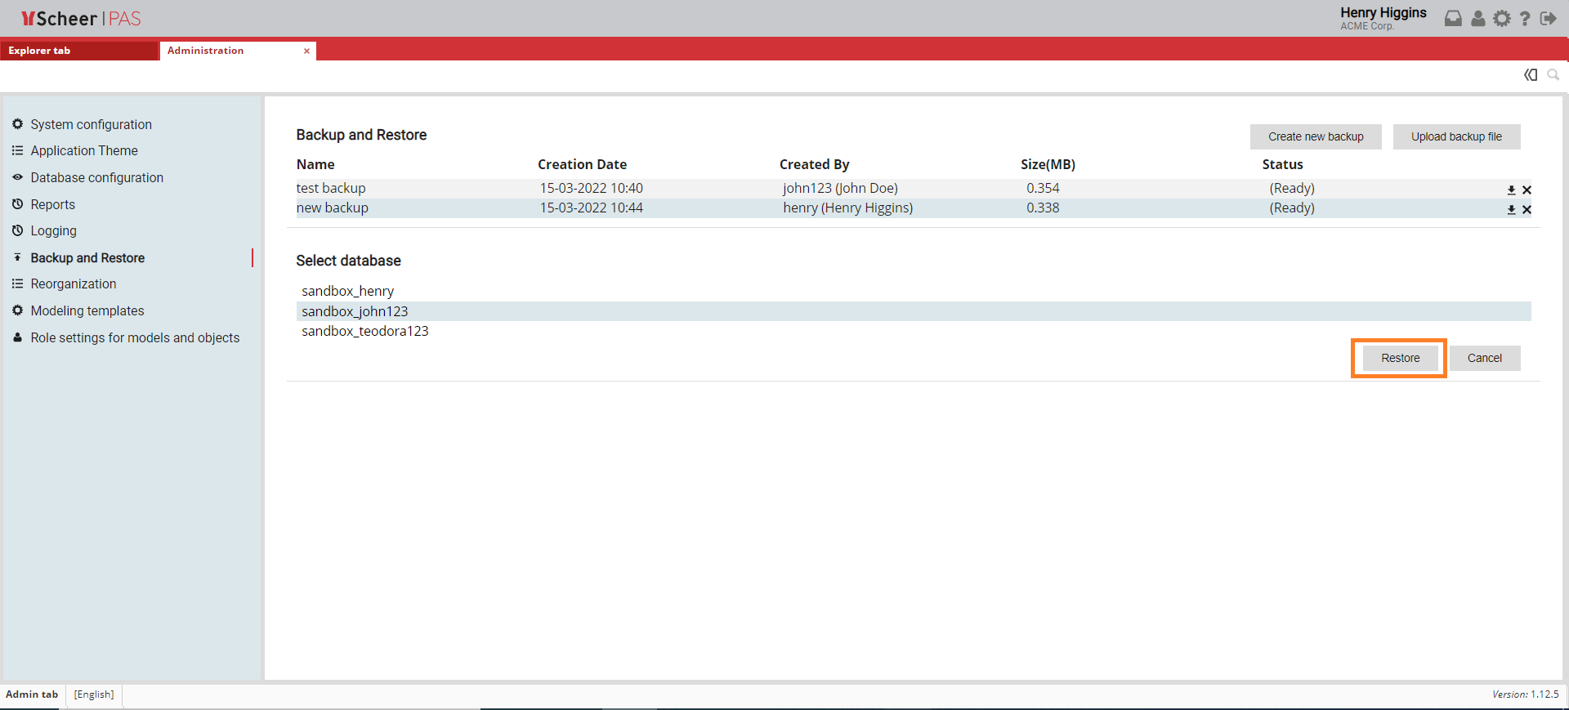This screenshot has width=1569, height=710.
Task: Download the 'new backup' file
Action: click(x=1511, y=209)
